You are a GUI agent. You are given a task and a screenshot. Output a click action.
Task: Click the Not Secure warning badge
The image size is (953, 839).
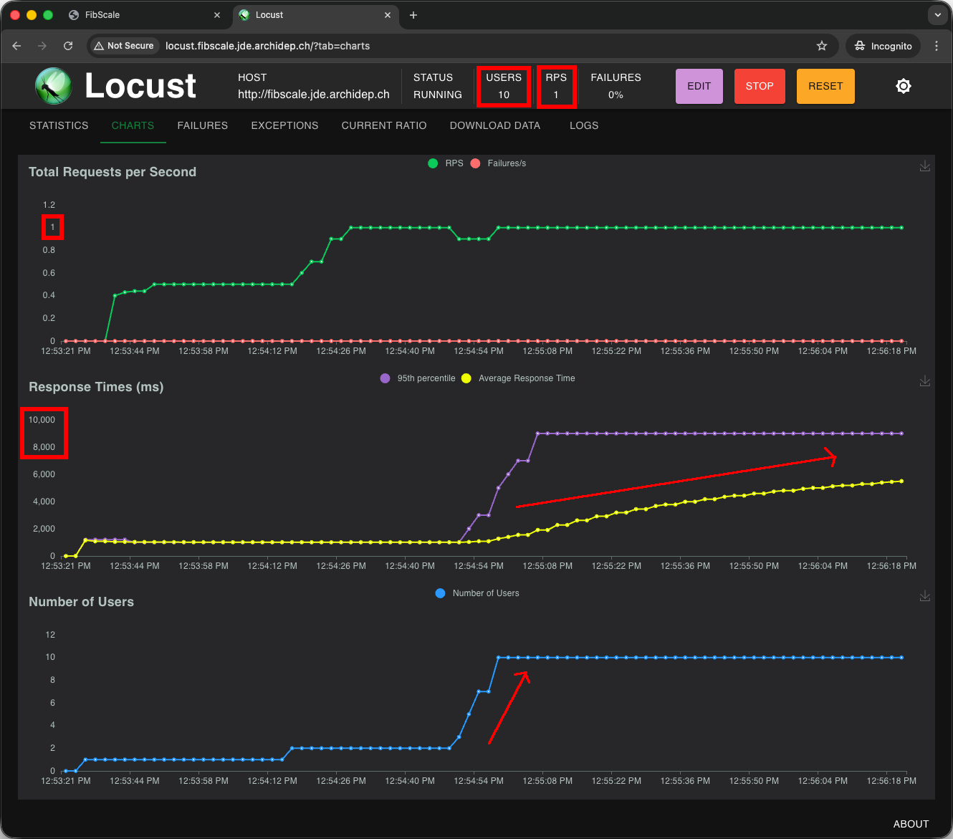tap(123, 45)
